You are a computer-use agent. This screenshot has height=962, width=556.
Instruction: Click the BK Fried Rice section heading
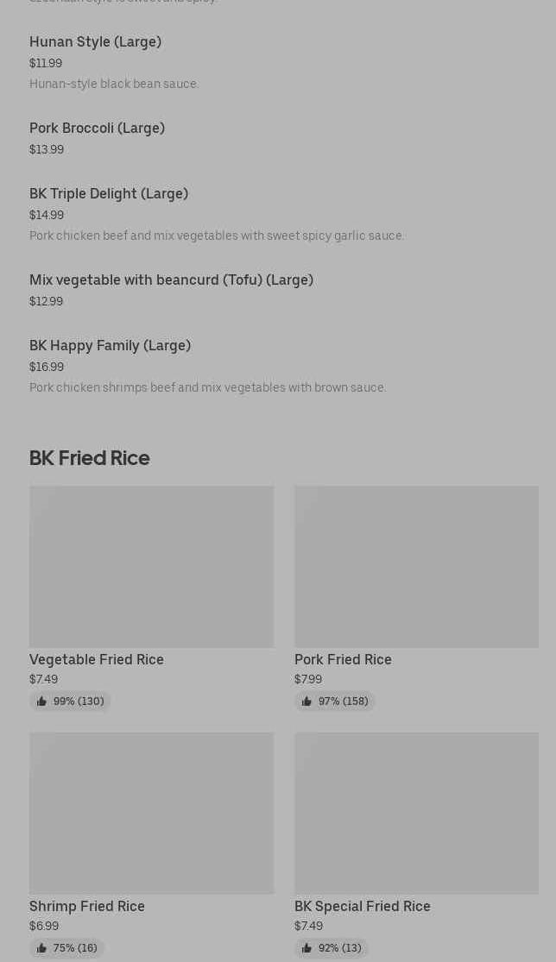pyautogui.click(x=90, y=457)
